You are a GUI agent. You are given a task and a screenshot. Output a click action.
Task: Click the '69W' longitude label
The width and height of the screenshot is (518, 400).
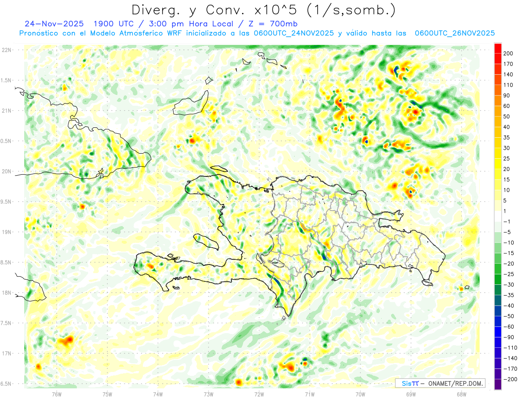point(411,394)
